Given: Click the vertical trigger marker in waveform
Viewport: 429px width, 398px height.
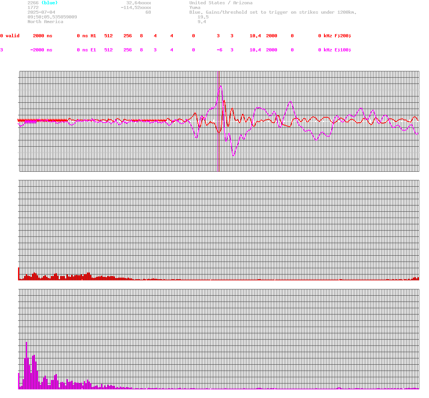Looking at the screenshot, I should pyautogui.click(x=218, y=121).
